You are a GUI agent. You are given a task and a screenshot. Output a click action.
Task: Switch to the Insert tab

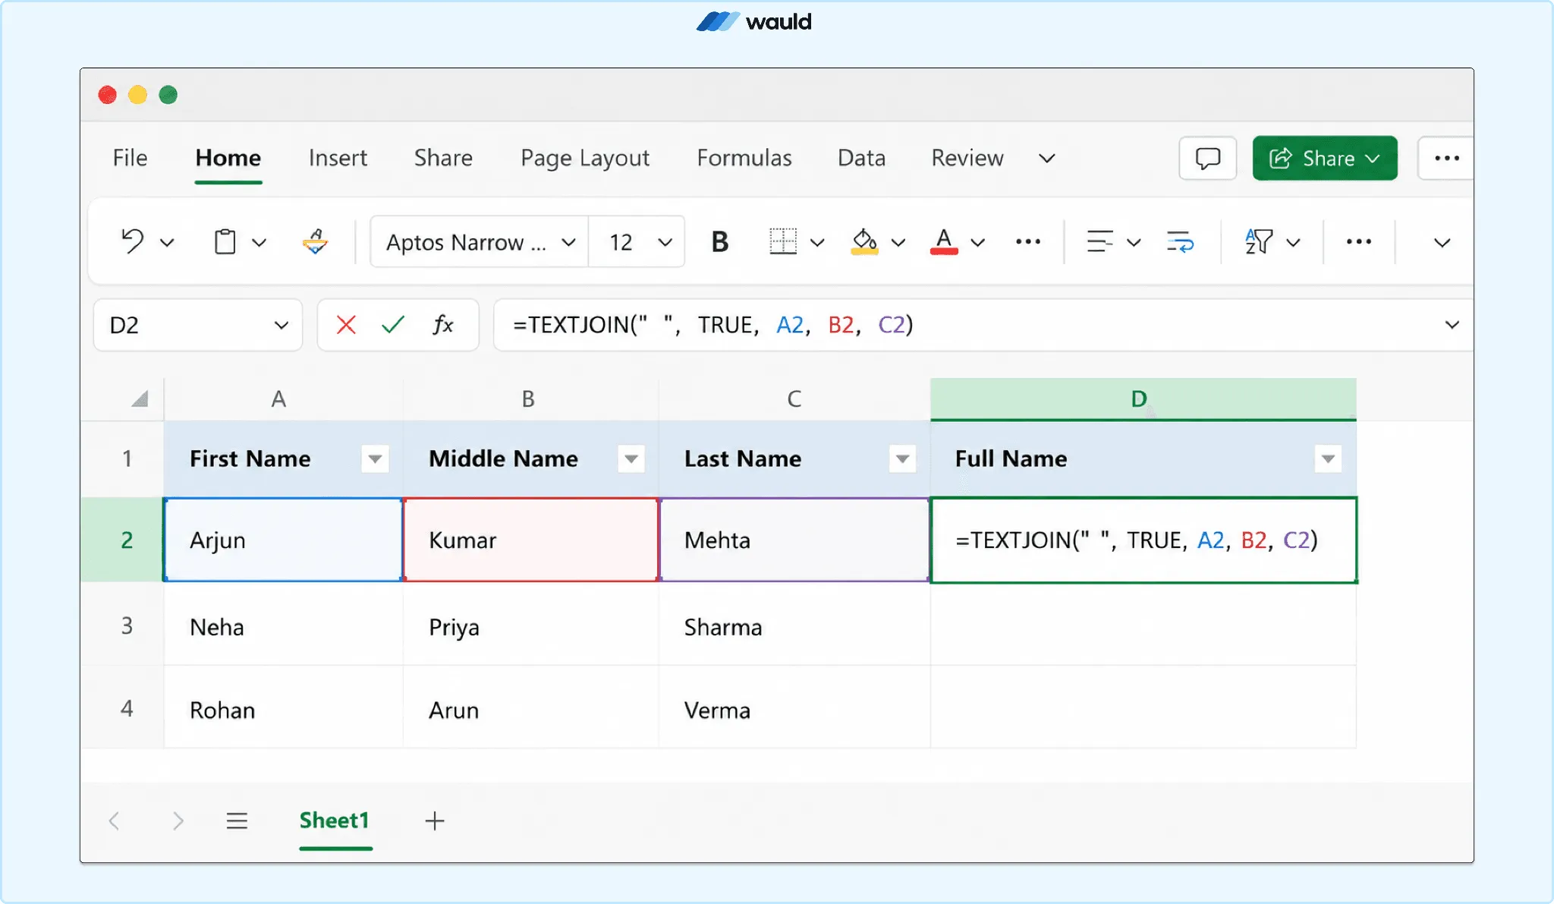tap(338, 158)
